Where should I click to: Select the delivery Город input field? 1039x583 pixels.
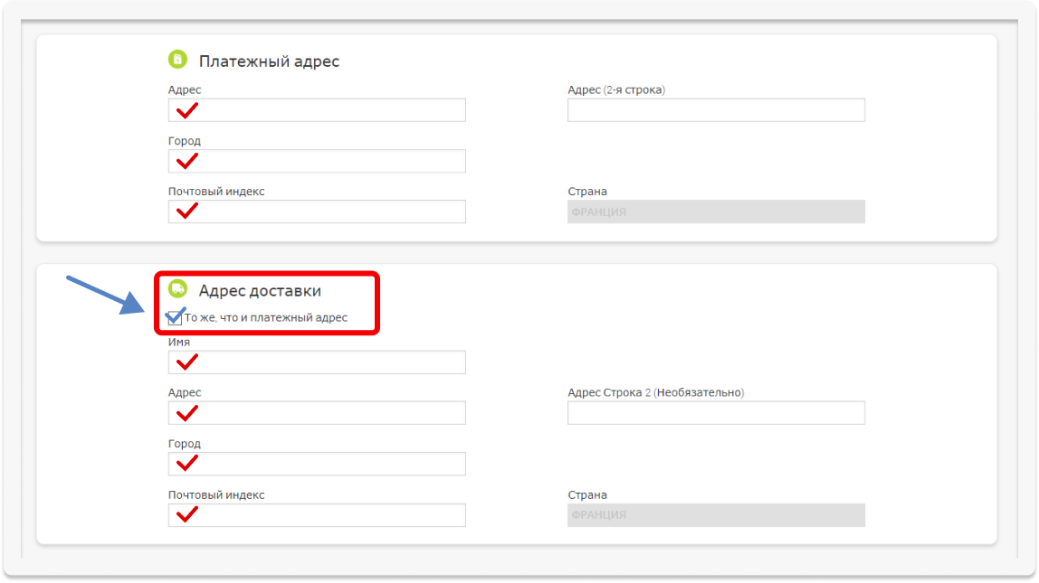pyautogui.click(x=317, y=464)
